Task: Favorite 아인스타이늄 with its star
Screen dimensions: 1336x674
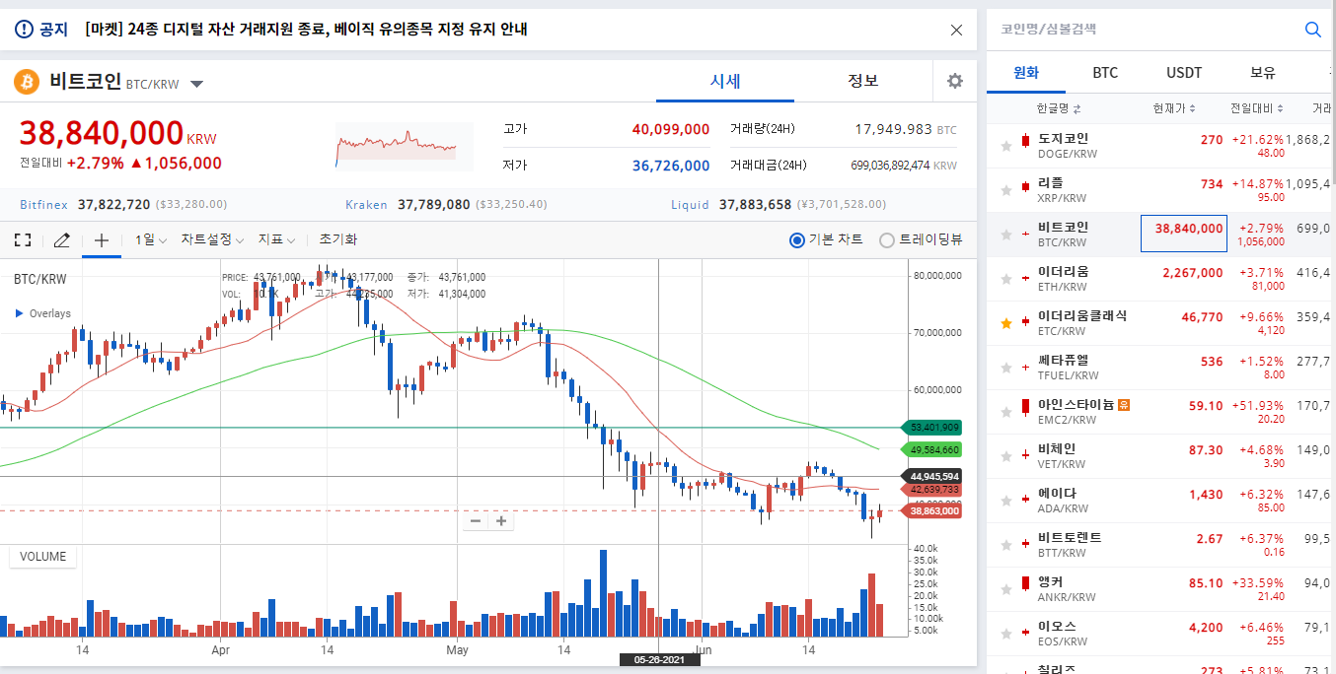Action: [1006, 412]
